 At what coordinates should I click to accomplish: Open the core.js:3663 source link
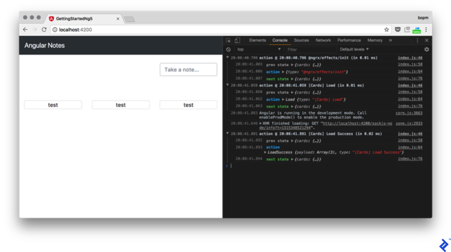pyautogui.click(x=409, y=113)
